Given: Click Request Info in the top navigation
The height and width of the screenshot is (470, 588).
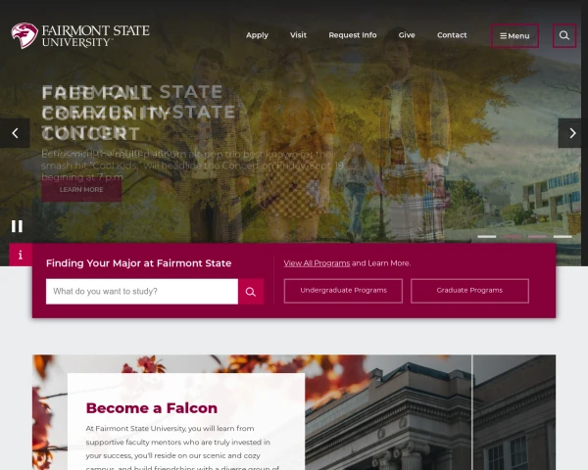Looking at the screenshot, I should pos(353,35).
